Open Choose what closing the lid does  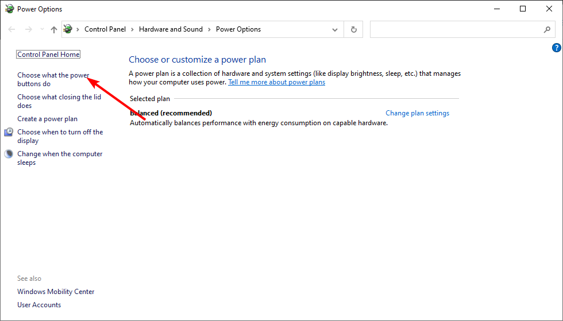point(59,101)
